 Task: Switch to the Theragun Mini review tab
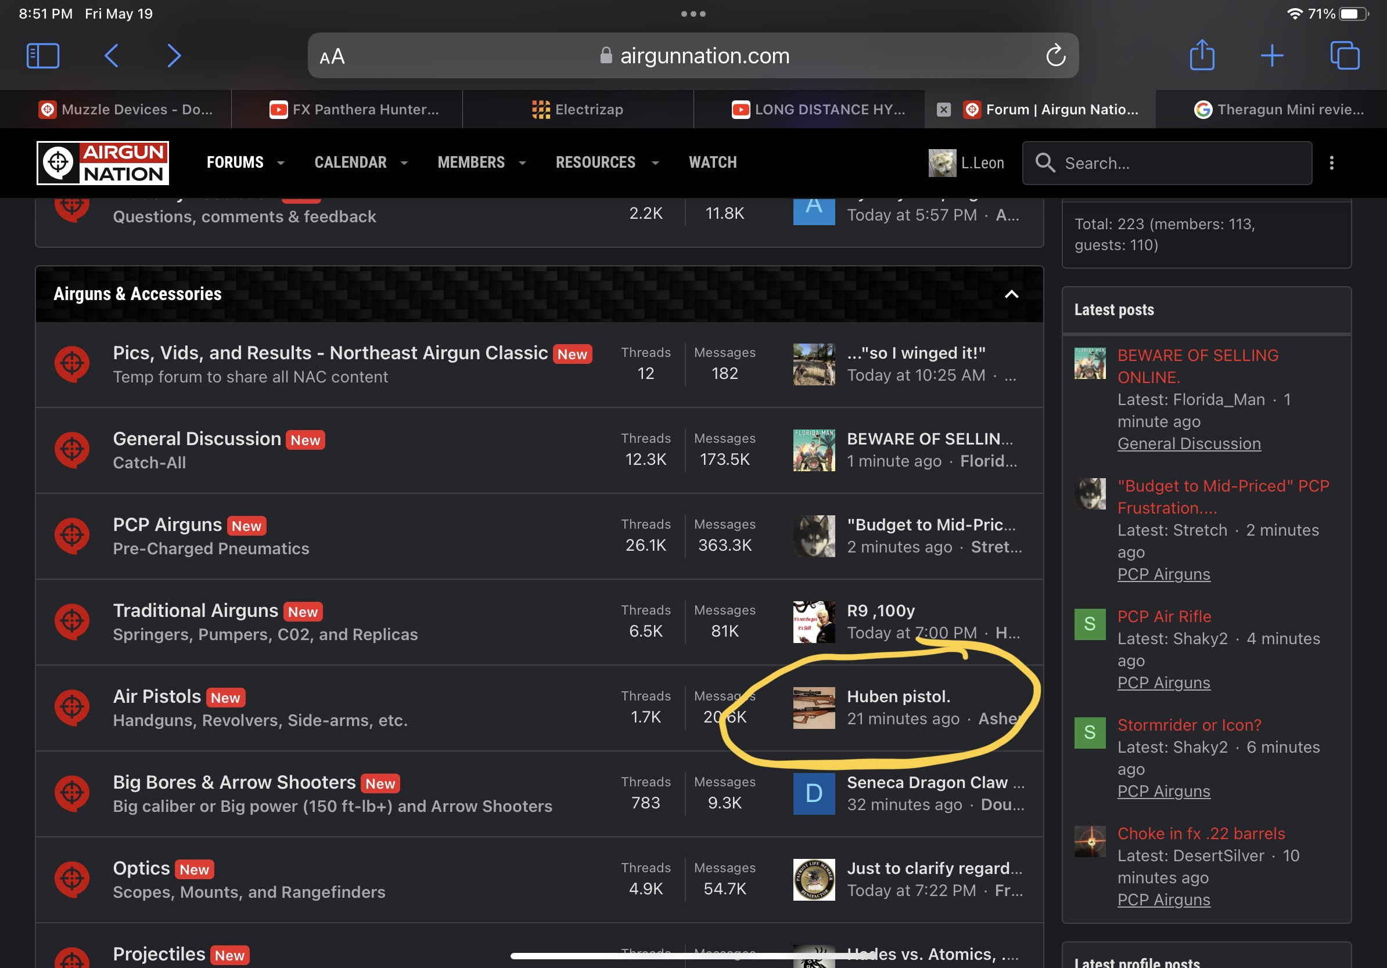(x=1271, y=109)
